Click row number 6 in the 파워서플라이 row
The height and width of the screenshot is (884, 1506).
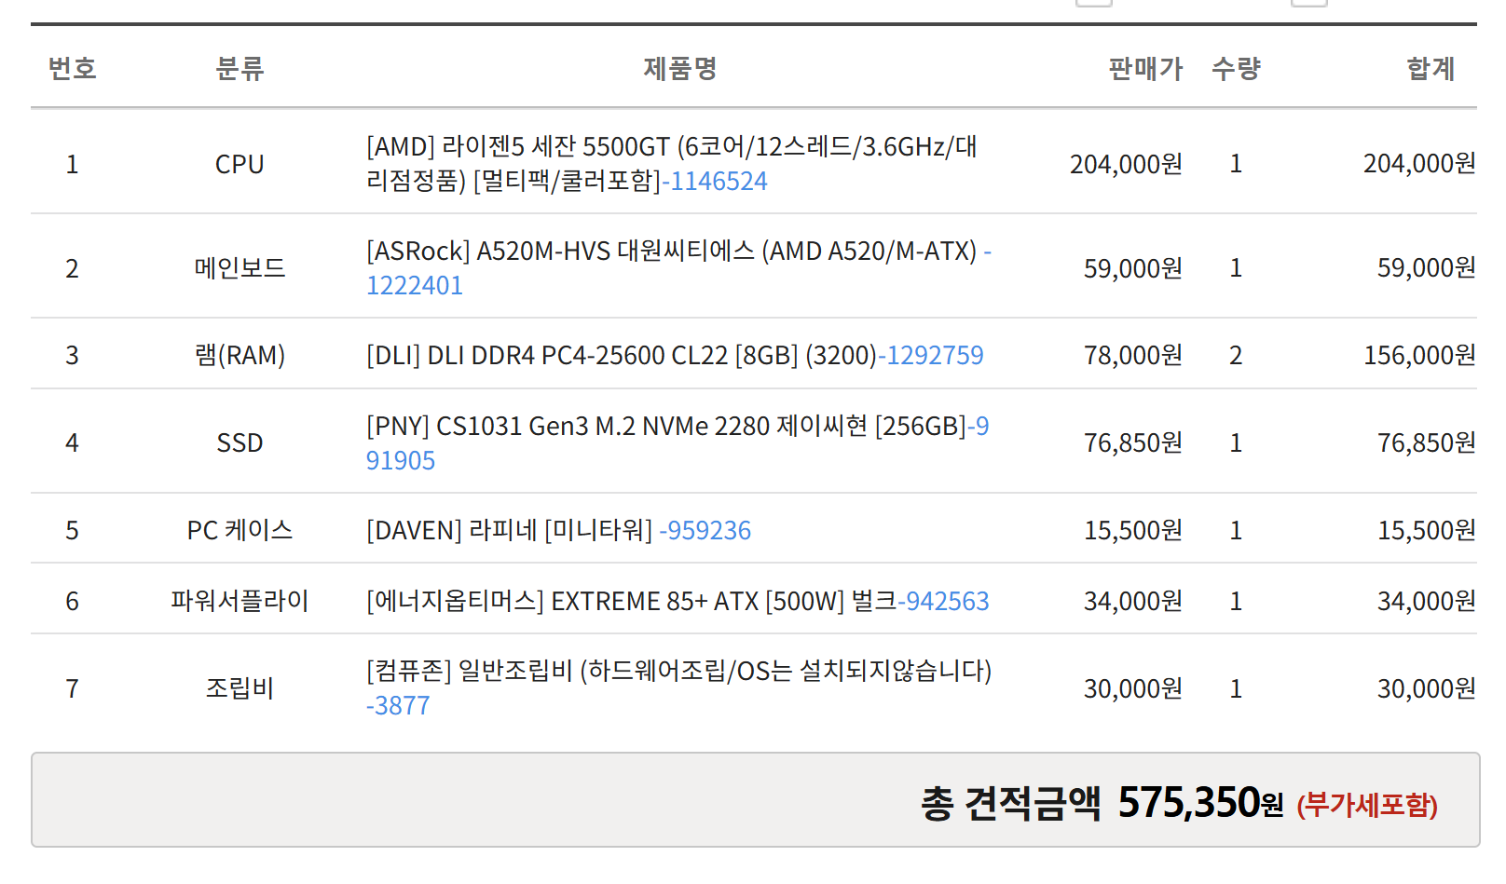click(72, 601)
